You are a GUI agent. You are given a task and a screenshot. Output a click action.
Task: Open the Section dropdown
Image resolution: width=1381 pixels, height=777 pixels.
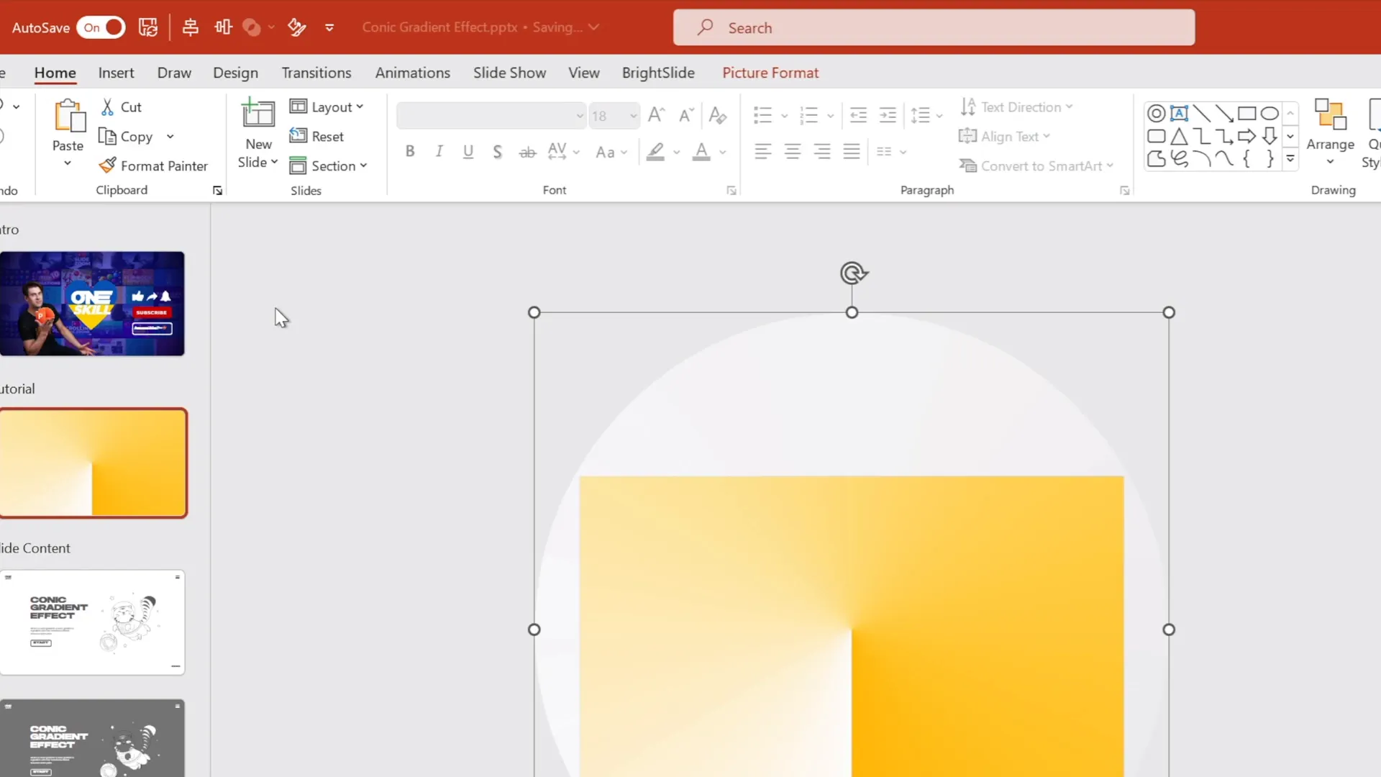328,166
